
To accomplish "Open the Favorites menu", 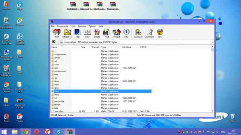I will [82, 26].
